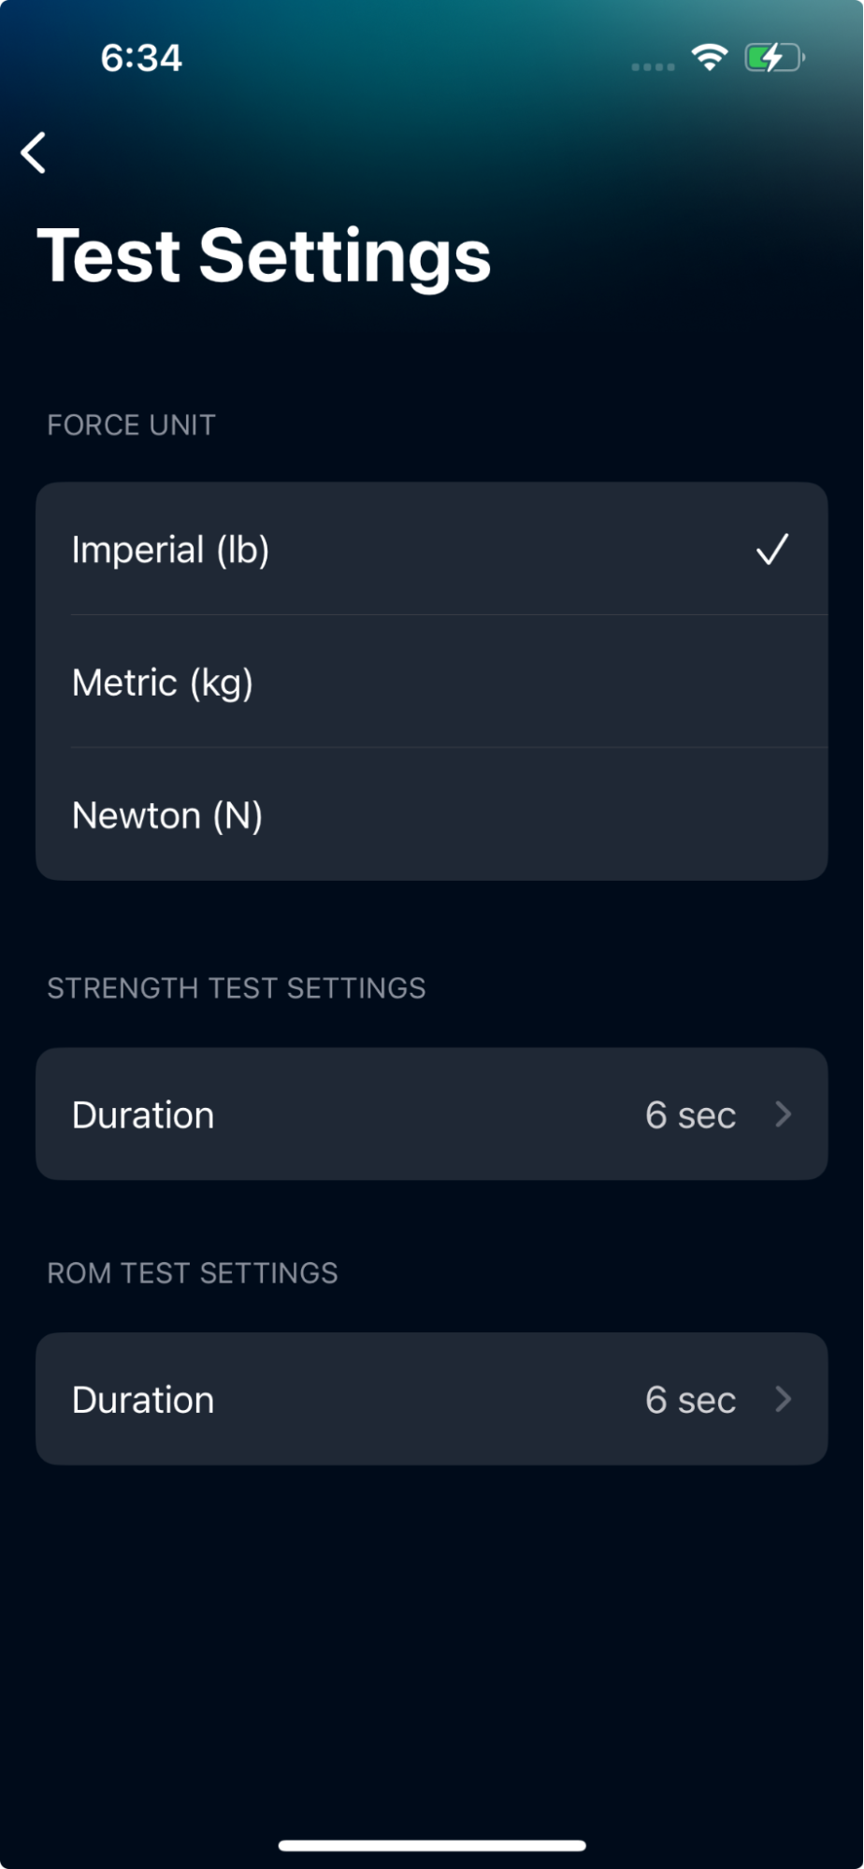Expand the ROM test duration chevron
Screen dimensions: 864x1869
[x=784, y=1400]
